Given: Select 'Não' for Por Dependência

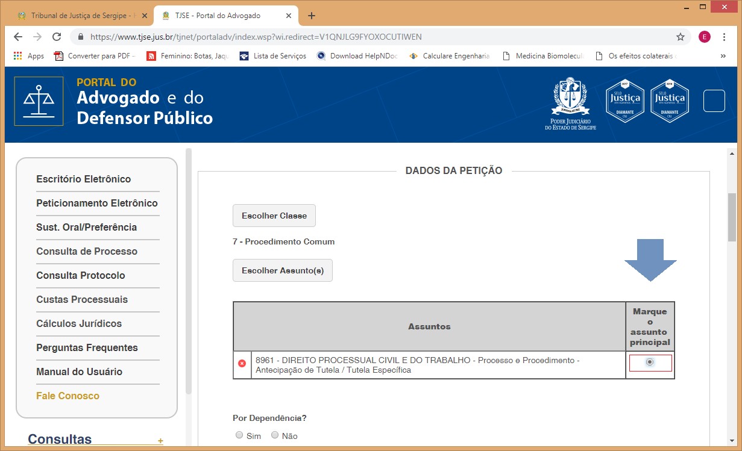Looking at the screenshot, I should tap(275, 435).
